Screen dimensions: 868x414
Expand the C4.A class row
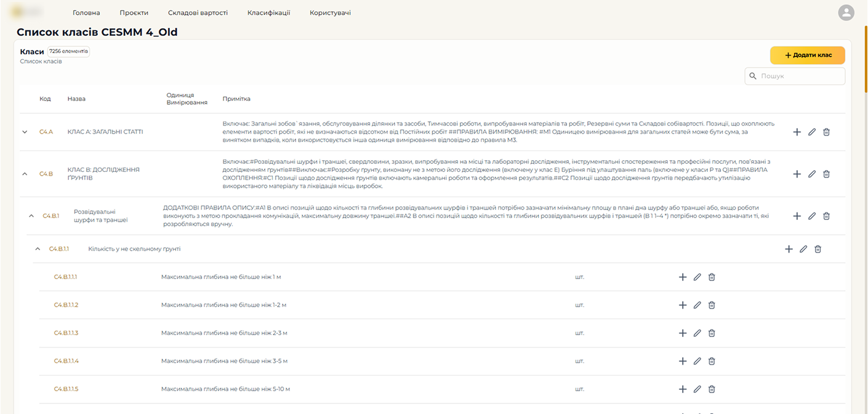coord(25,132)
